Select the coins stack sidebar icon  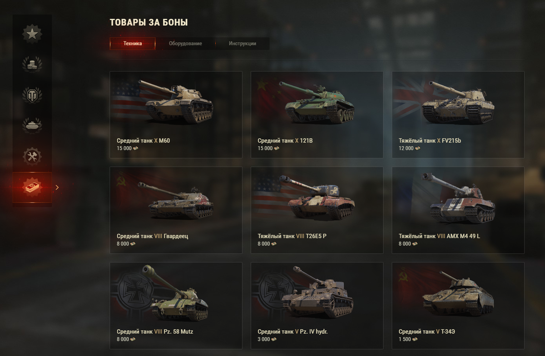point(32,64)
